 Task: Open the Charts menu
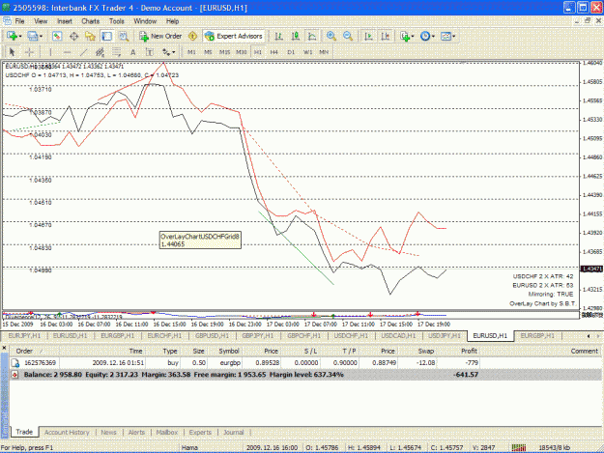[x=91, y=21]
